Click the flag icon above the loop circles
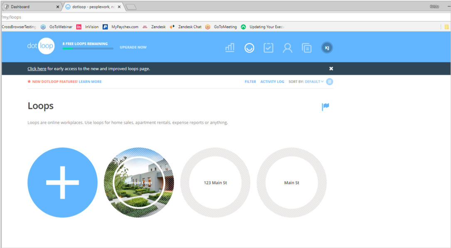Screen dimensions: 451x248 [326, 107]
